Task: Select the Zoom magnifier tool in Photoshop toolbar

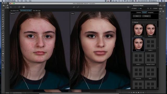Action: [3, 56]
